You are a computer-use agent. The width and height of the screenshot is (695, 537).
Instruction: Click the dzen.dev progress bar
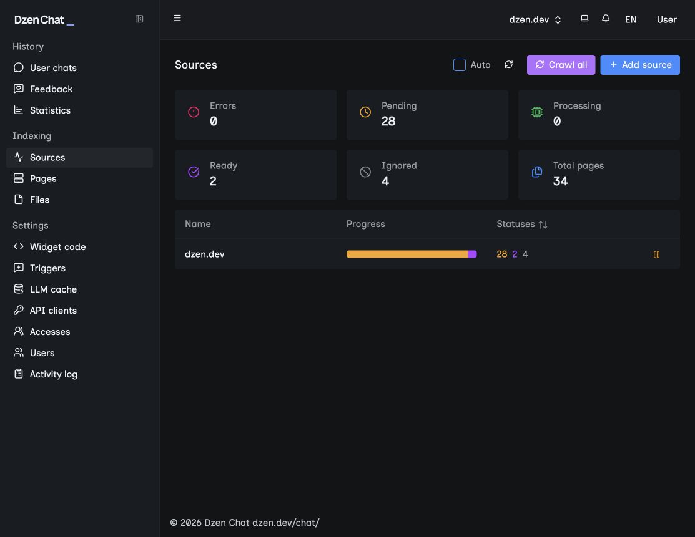coord(412,254)
